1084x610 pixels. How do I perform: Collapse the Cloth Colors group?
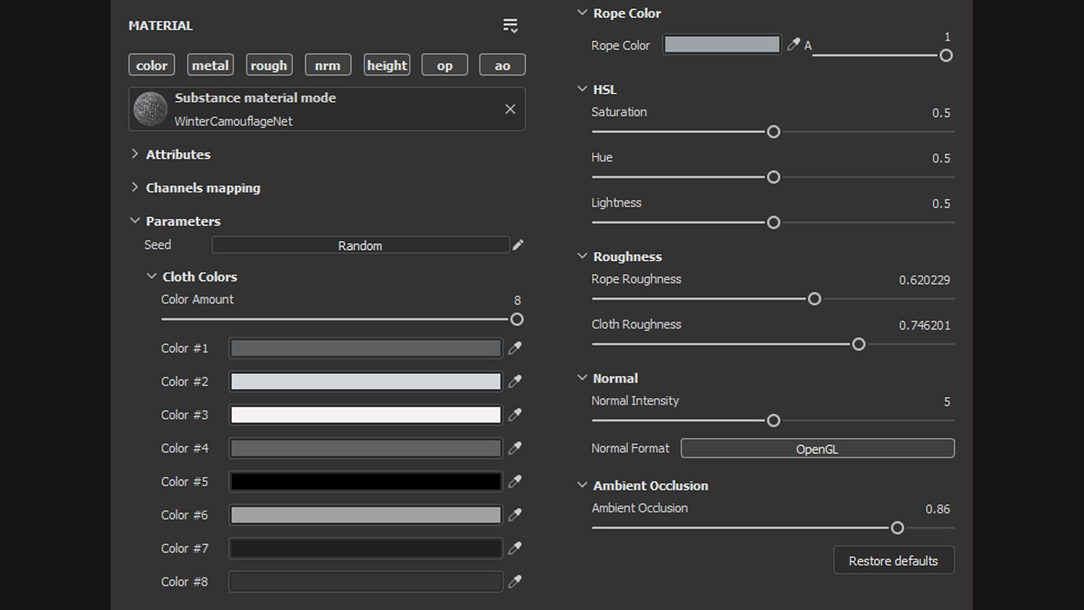coord(152,276)
